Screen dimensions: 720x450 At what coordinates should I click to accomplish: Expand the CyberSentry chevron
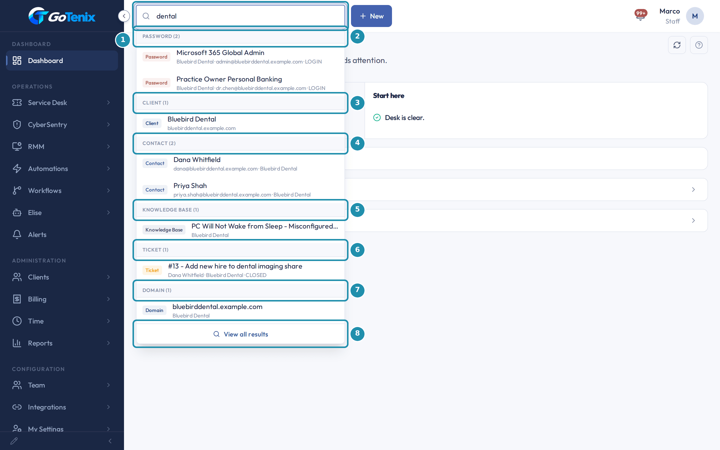pos(108,124)
